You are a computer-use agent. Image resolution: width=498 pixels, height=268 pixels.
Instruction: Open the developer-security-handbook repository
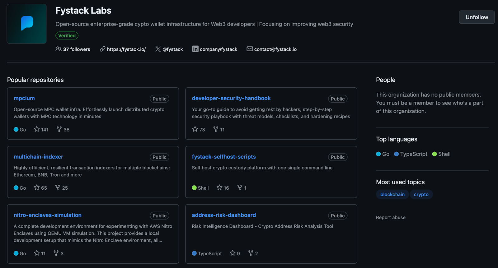(231, 98)
